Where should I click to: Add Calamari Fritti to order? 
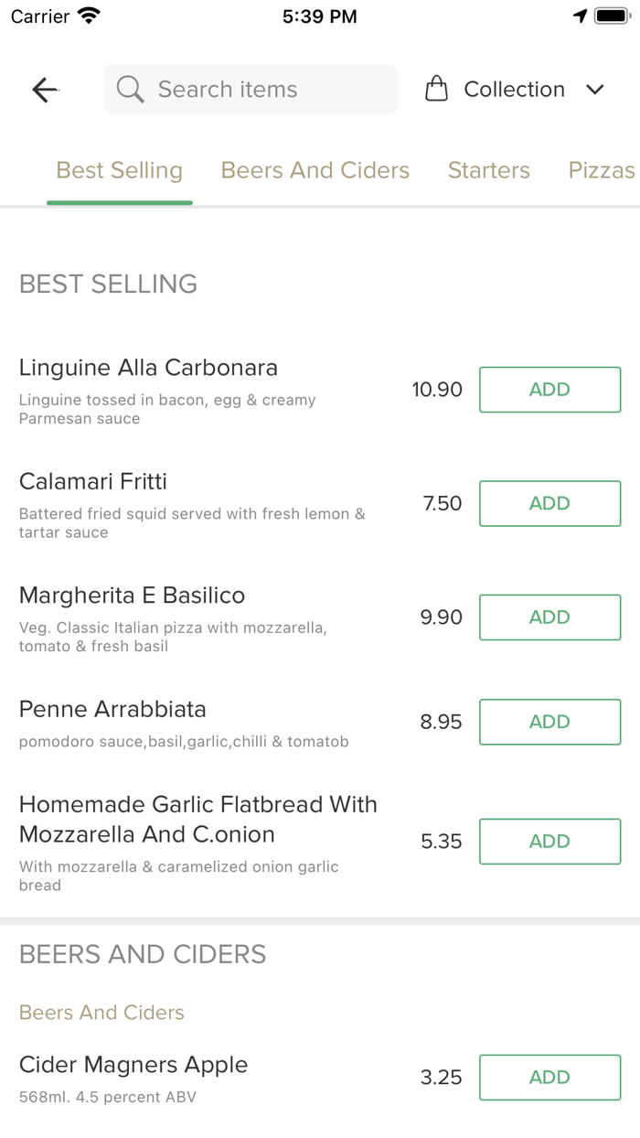coord(549,503)
